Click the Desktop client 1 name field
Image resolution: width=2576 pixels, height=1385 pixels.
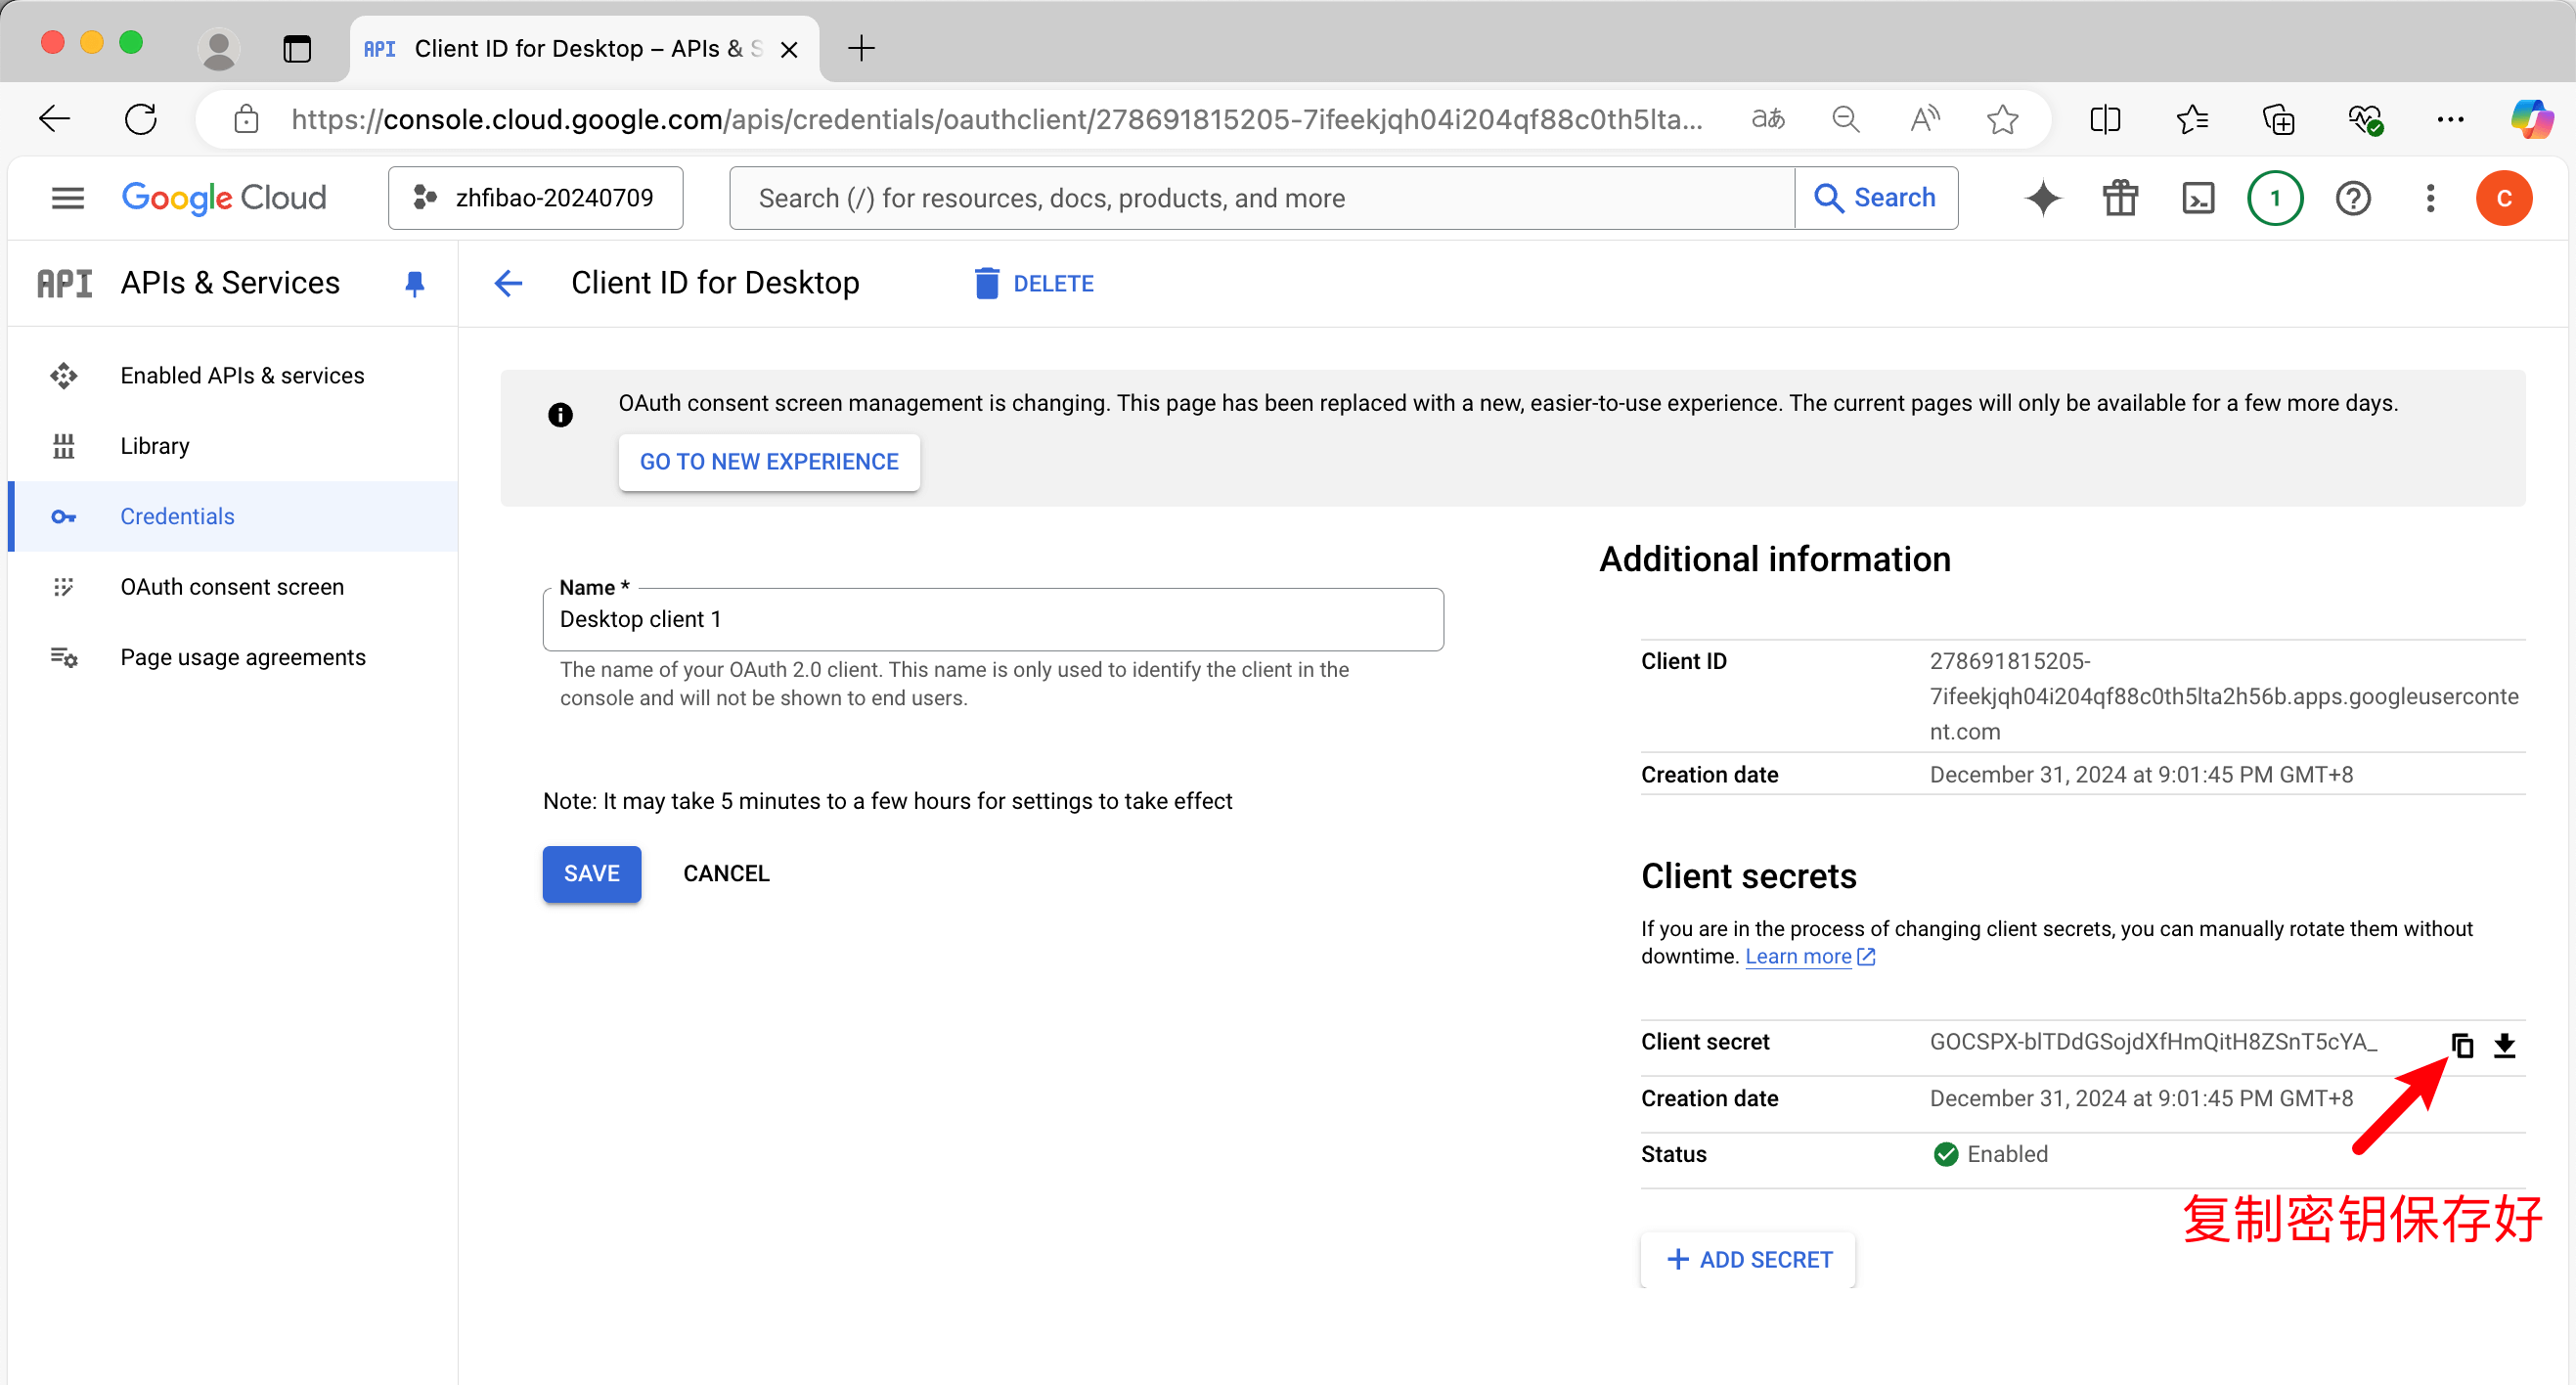992,620
